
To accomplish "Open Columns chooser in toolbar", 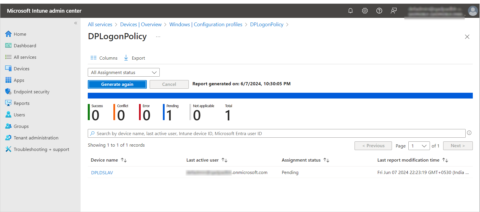I will click(x=104, y=58).
